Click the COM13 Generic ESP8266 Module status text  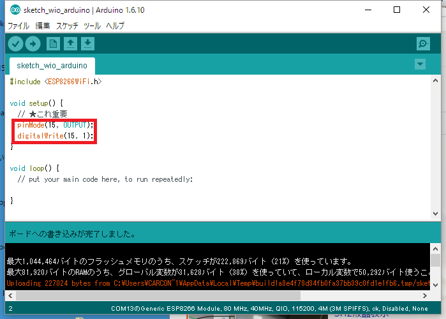pos(269,309)
